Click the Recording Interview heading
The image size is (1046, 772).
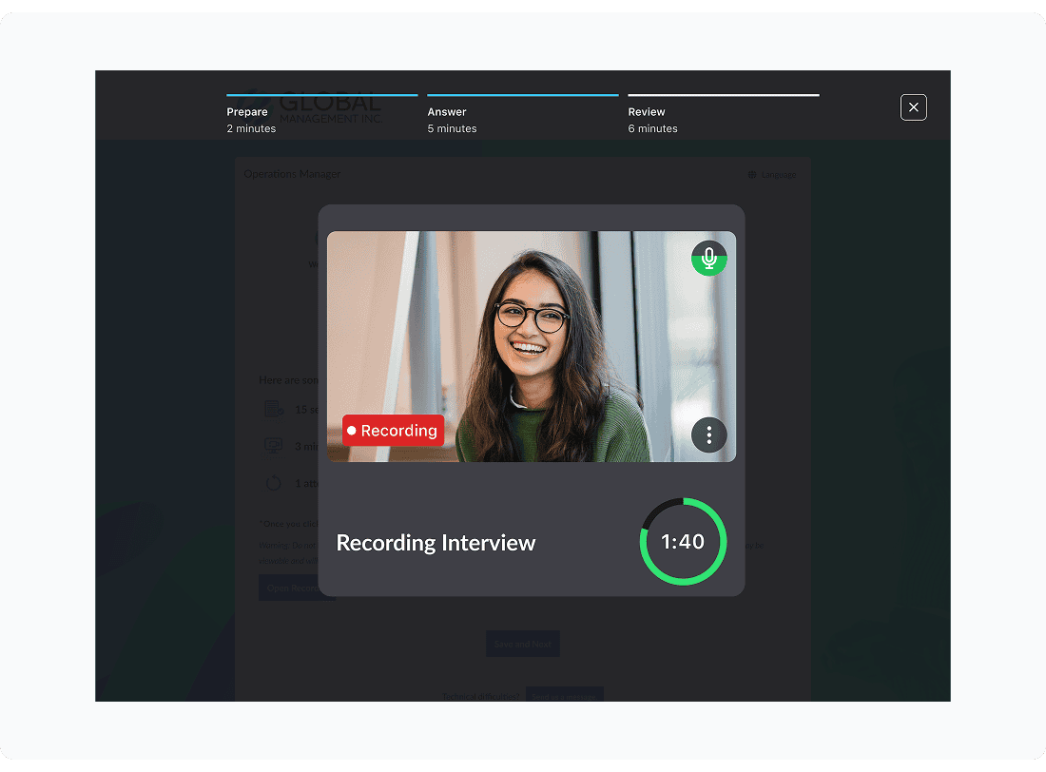click(436, 543)
